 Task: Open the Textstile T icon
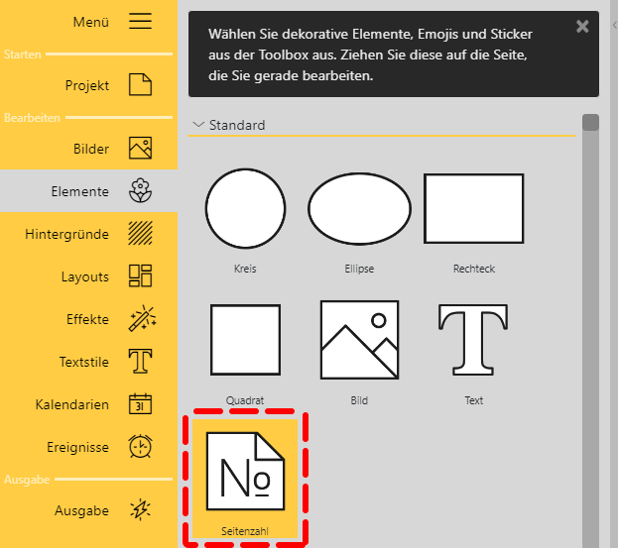point(140,361)
